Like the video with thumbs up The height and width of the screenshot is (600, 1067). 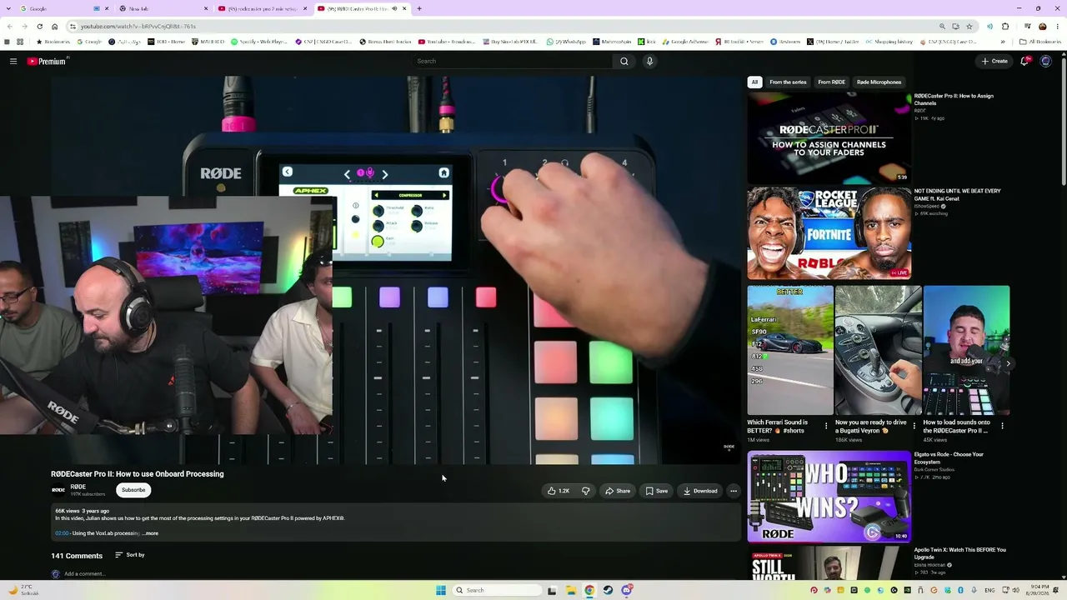click(559, 491)
